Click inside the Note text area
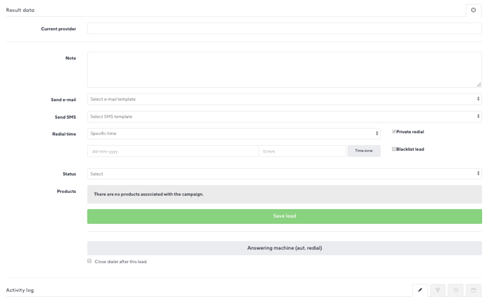The width and height of the screenshot is (486, 307). 284,70
